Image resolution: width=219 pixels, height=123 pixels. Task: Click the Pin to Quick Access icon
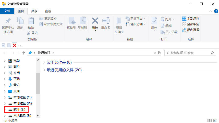[x=8, y=21]
